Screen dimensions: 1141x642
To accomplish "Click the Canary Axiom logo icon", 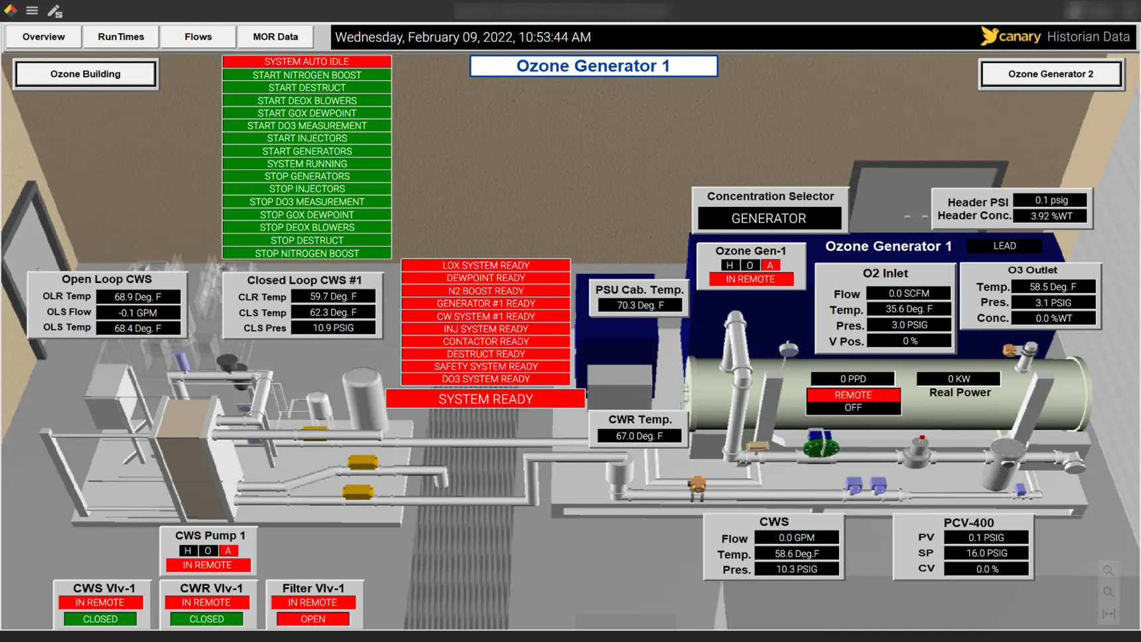I will [11, 10].
